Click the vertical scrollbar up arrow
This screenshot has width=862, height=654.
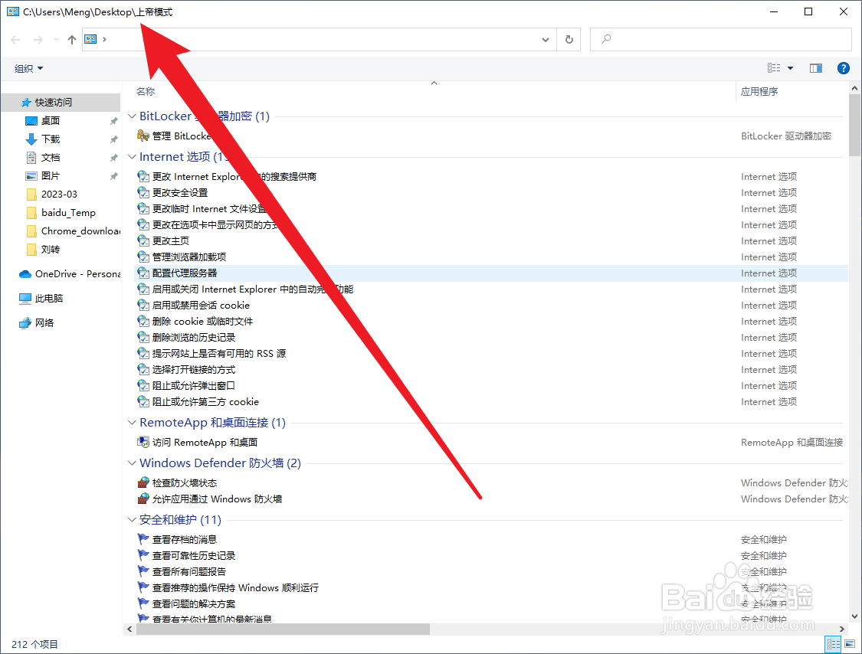[854, 88]
